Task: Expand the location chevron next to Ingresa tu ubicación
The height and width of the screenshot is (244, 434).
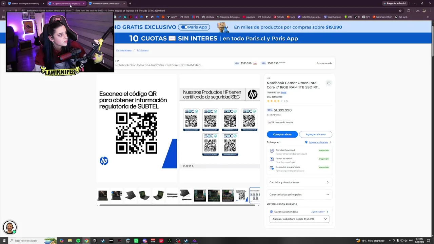Action: pyautogui.click(x=331, y=142)
